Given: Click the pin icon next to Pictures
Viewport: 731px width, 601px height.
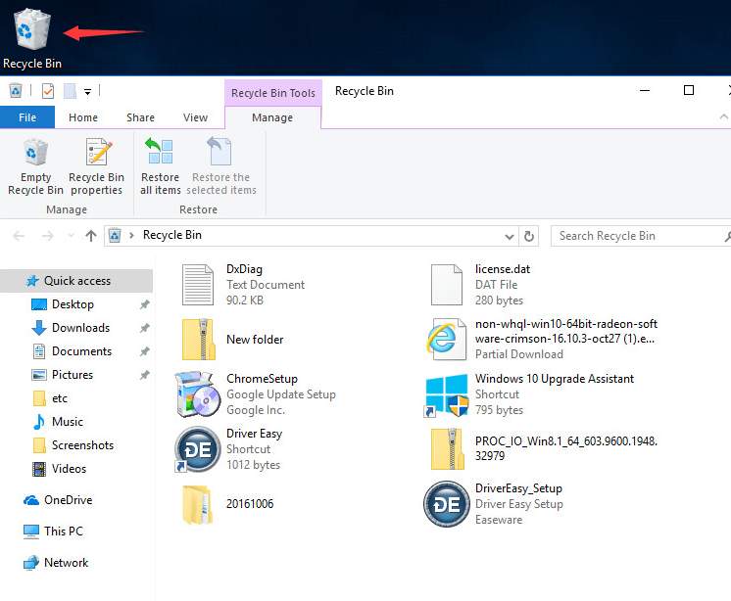Looking at the screenshot, I should point(144,375).
